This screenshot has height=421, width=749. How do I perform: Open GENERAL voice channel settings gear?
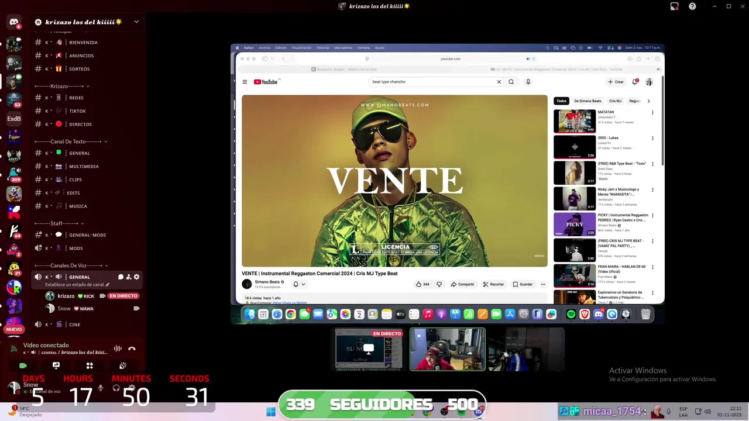pos(137,277)
